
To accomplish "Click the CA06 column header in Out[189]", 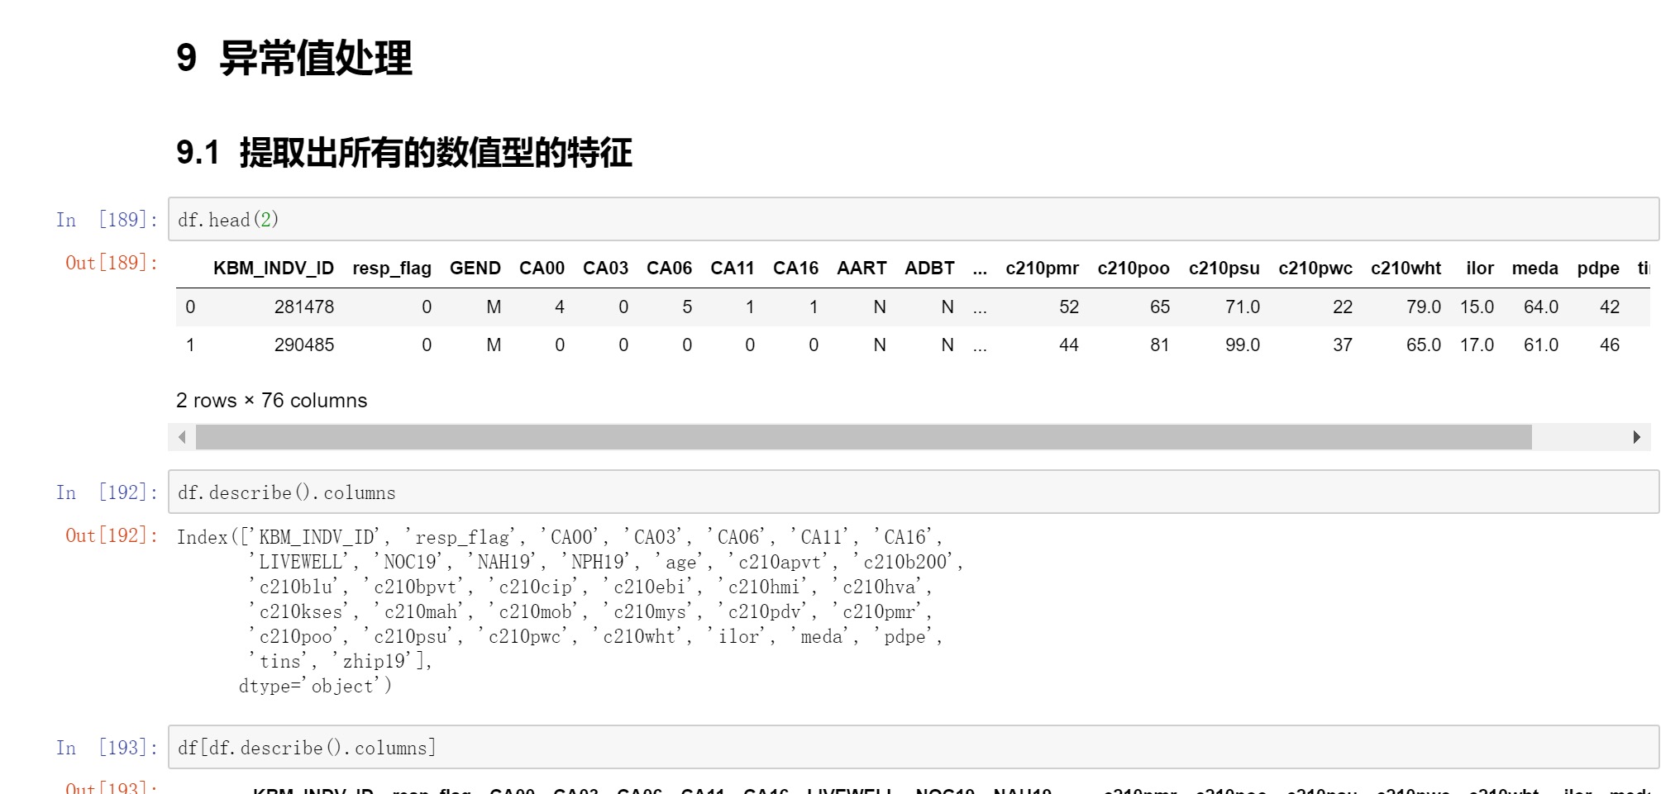I will pyautogui.click(x=670, y=269).
